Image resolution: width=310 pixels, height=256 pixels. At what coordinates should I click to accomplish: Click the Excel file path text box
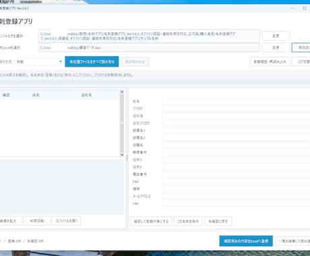[149, 48]
